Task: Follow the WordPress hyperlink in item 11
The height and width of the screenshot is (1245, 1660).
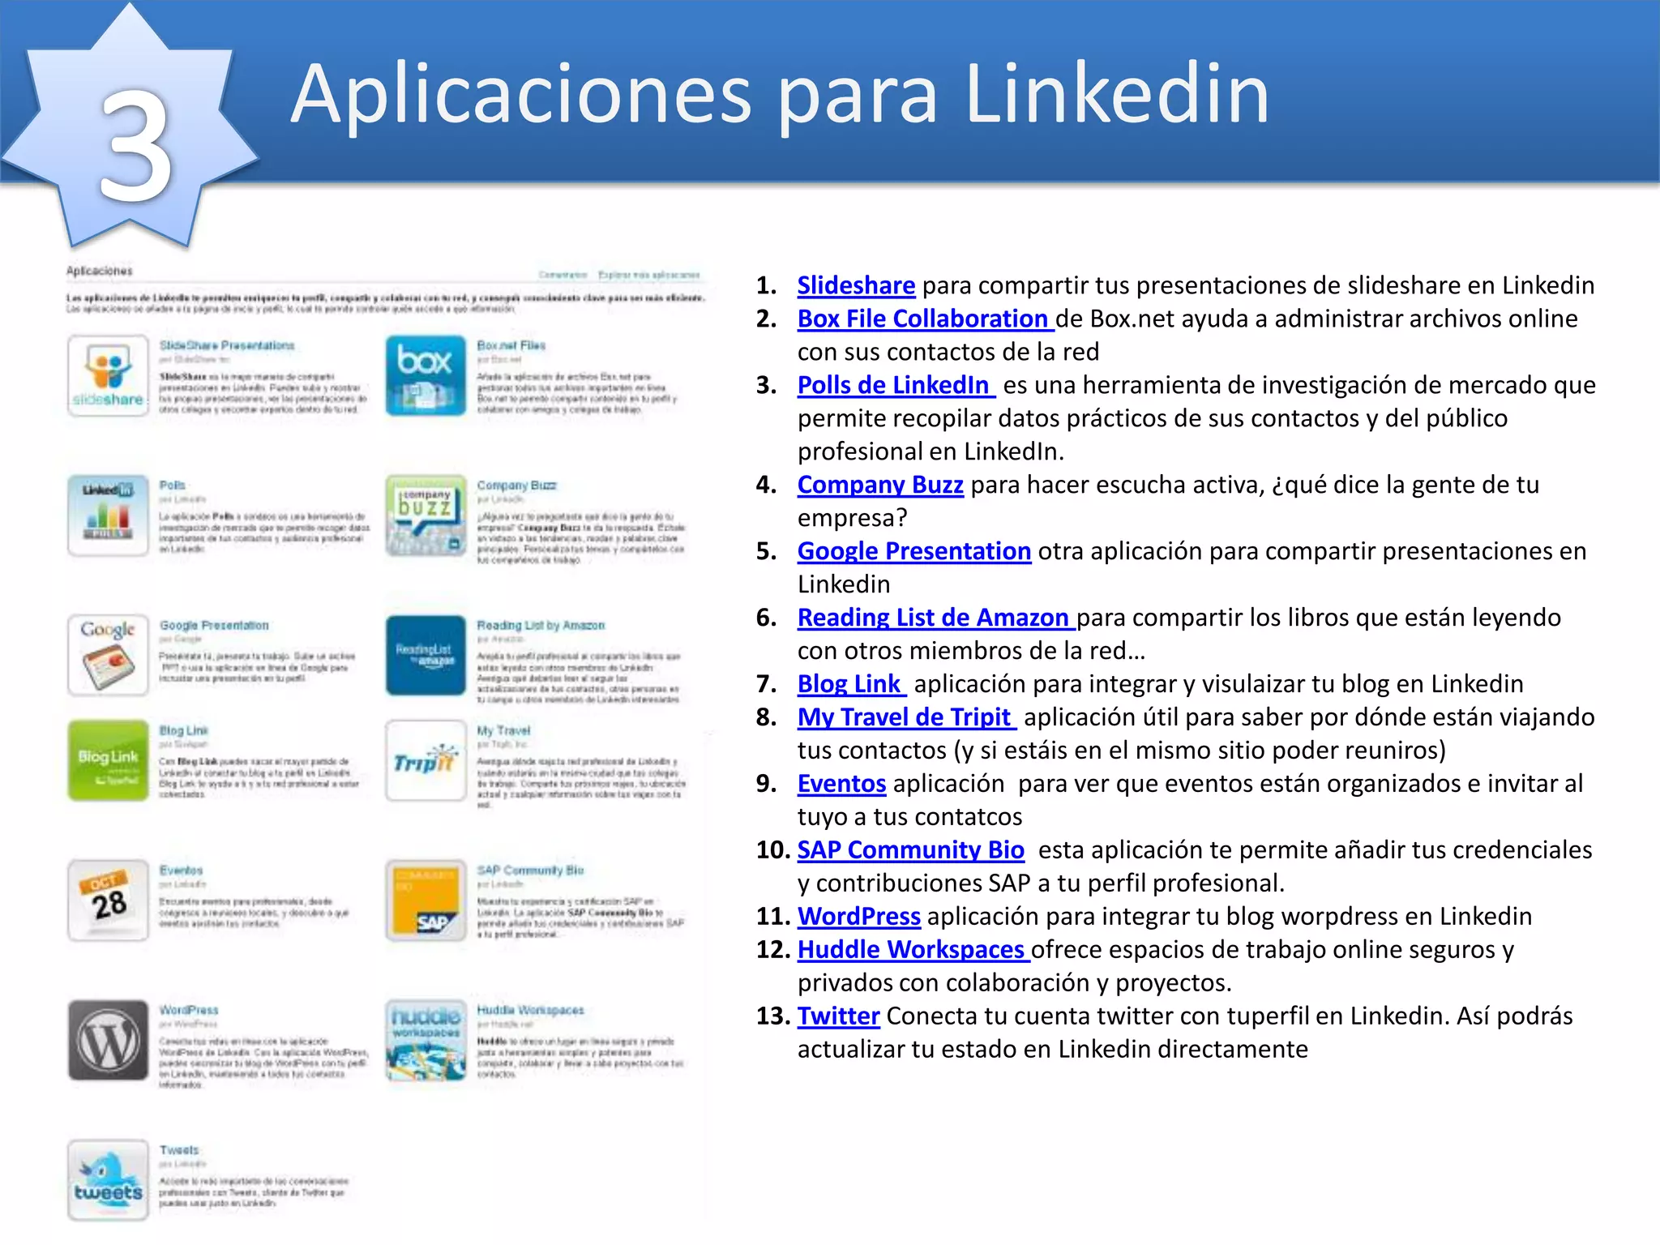Action: 859,917
